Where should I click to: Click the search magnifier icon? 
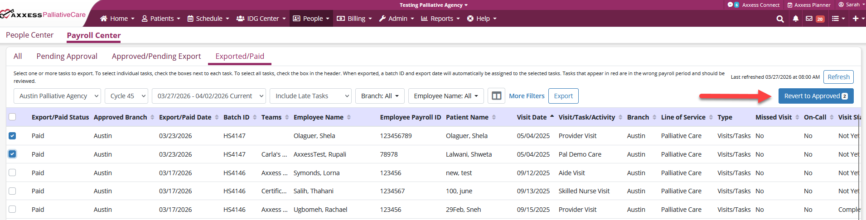coord(780,19)
